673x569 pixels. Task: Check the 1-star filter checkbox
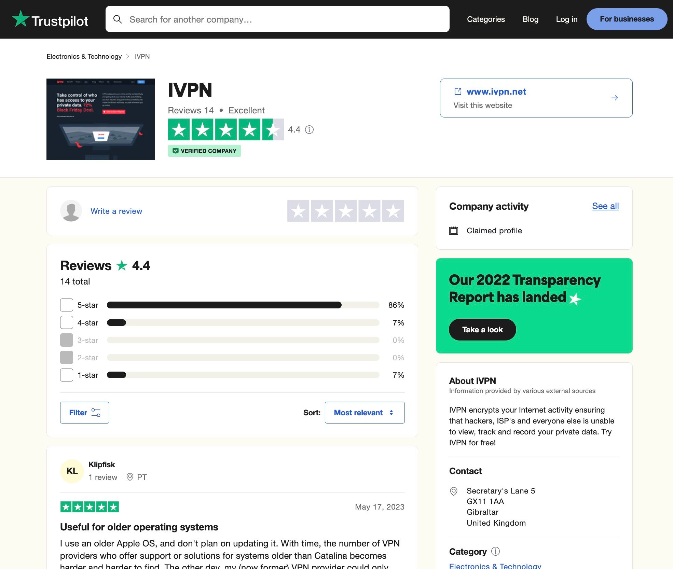(67, 375)
